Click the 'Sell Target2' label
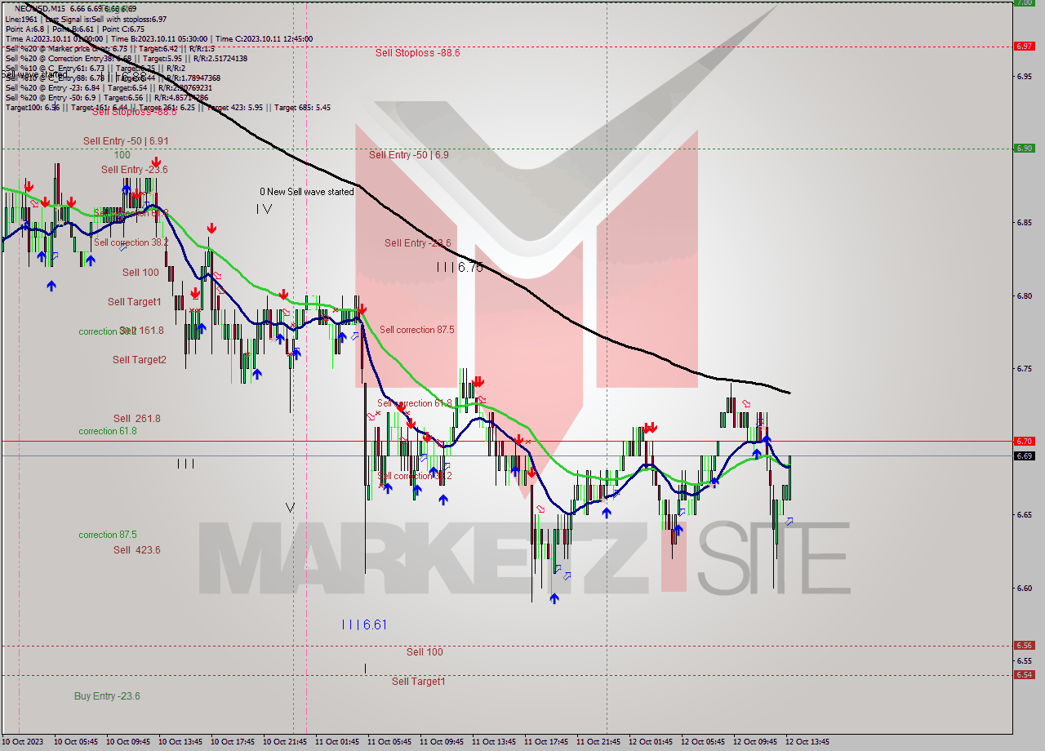 point(140,360)
